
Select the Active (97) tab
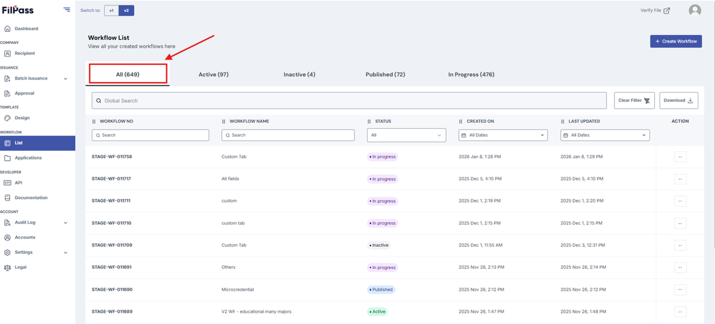pos(213,74)
